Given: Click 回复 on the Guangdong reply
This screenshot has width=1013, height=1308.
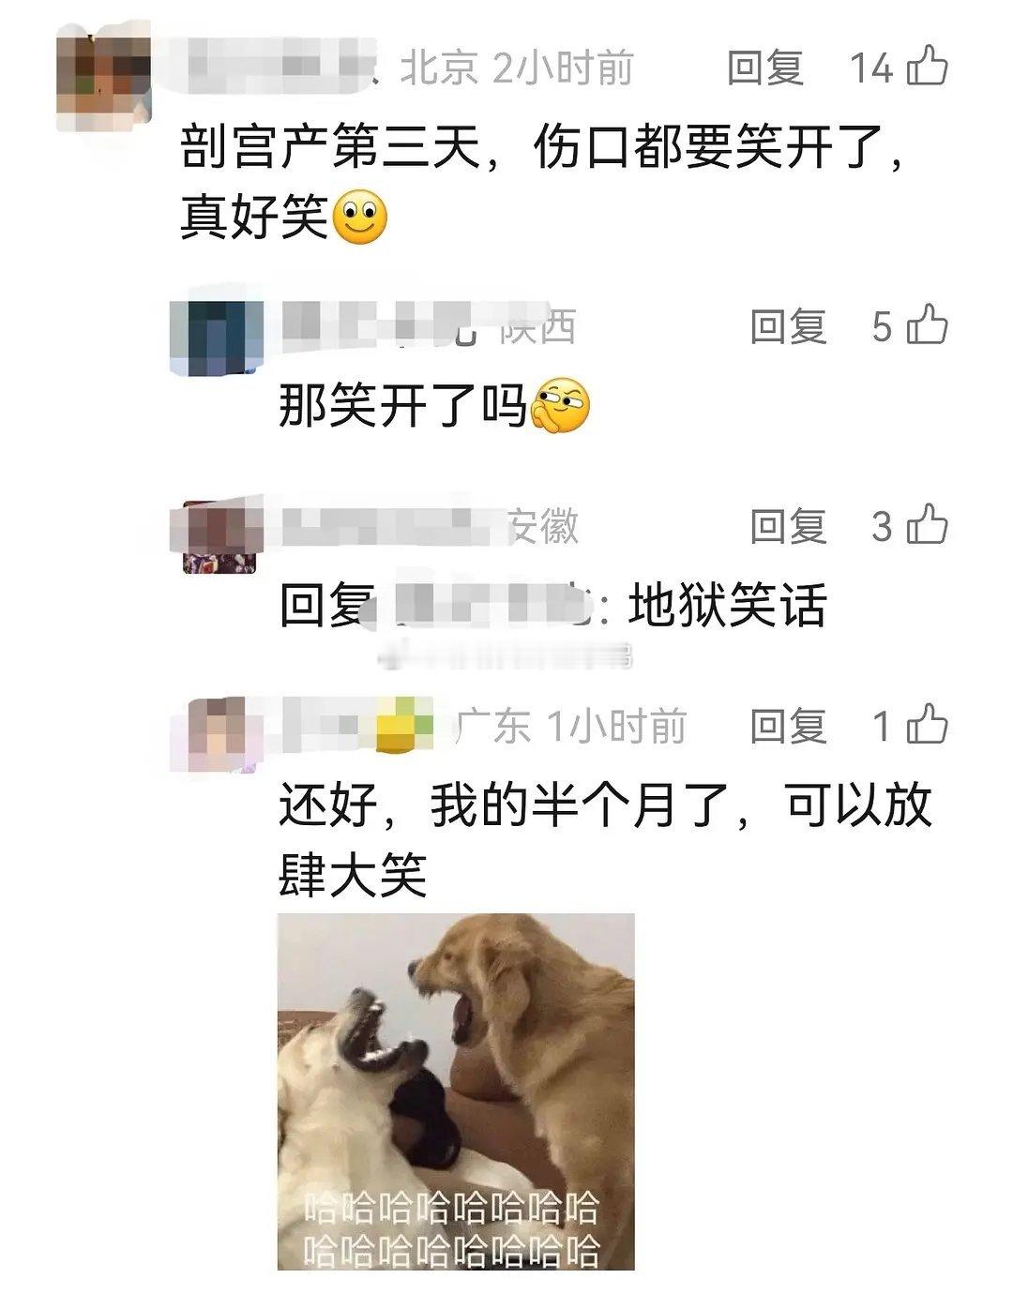Looking at the screenshot, I should (x=788, y=726).
